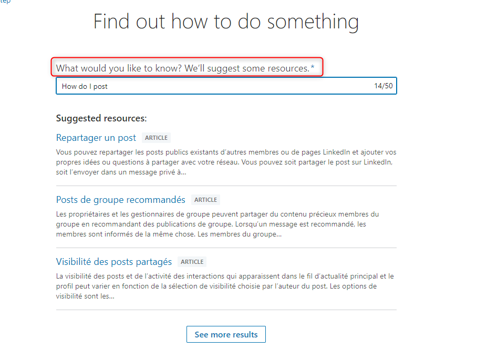Open the "Visibilité des posts partagés" article

114,262
